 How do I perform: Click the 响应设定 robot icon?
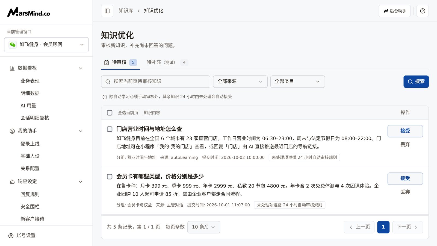click(x=12, y=181)
